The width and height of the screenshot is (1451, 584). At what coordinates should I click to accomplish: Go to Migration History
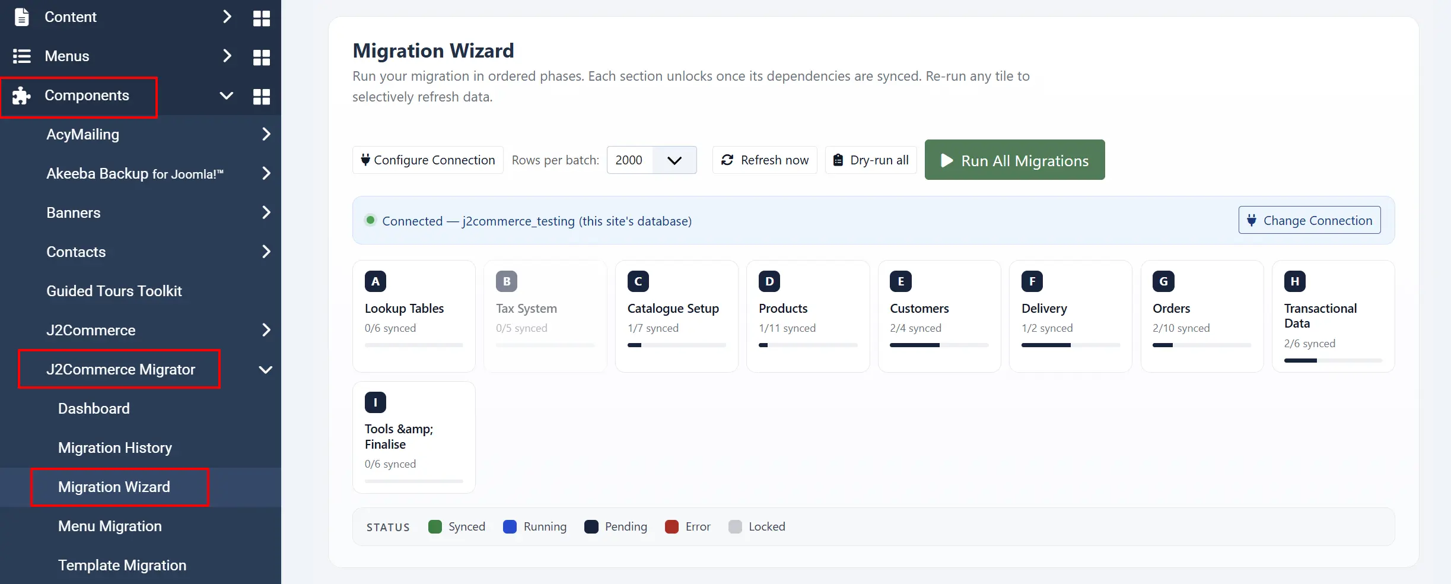[x=115, y=447]
